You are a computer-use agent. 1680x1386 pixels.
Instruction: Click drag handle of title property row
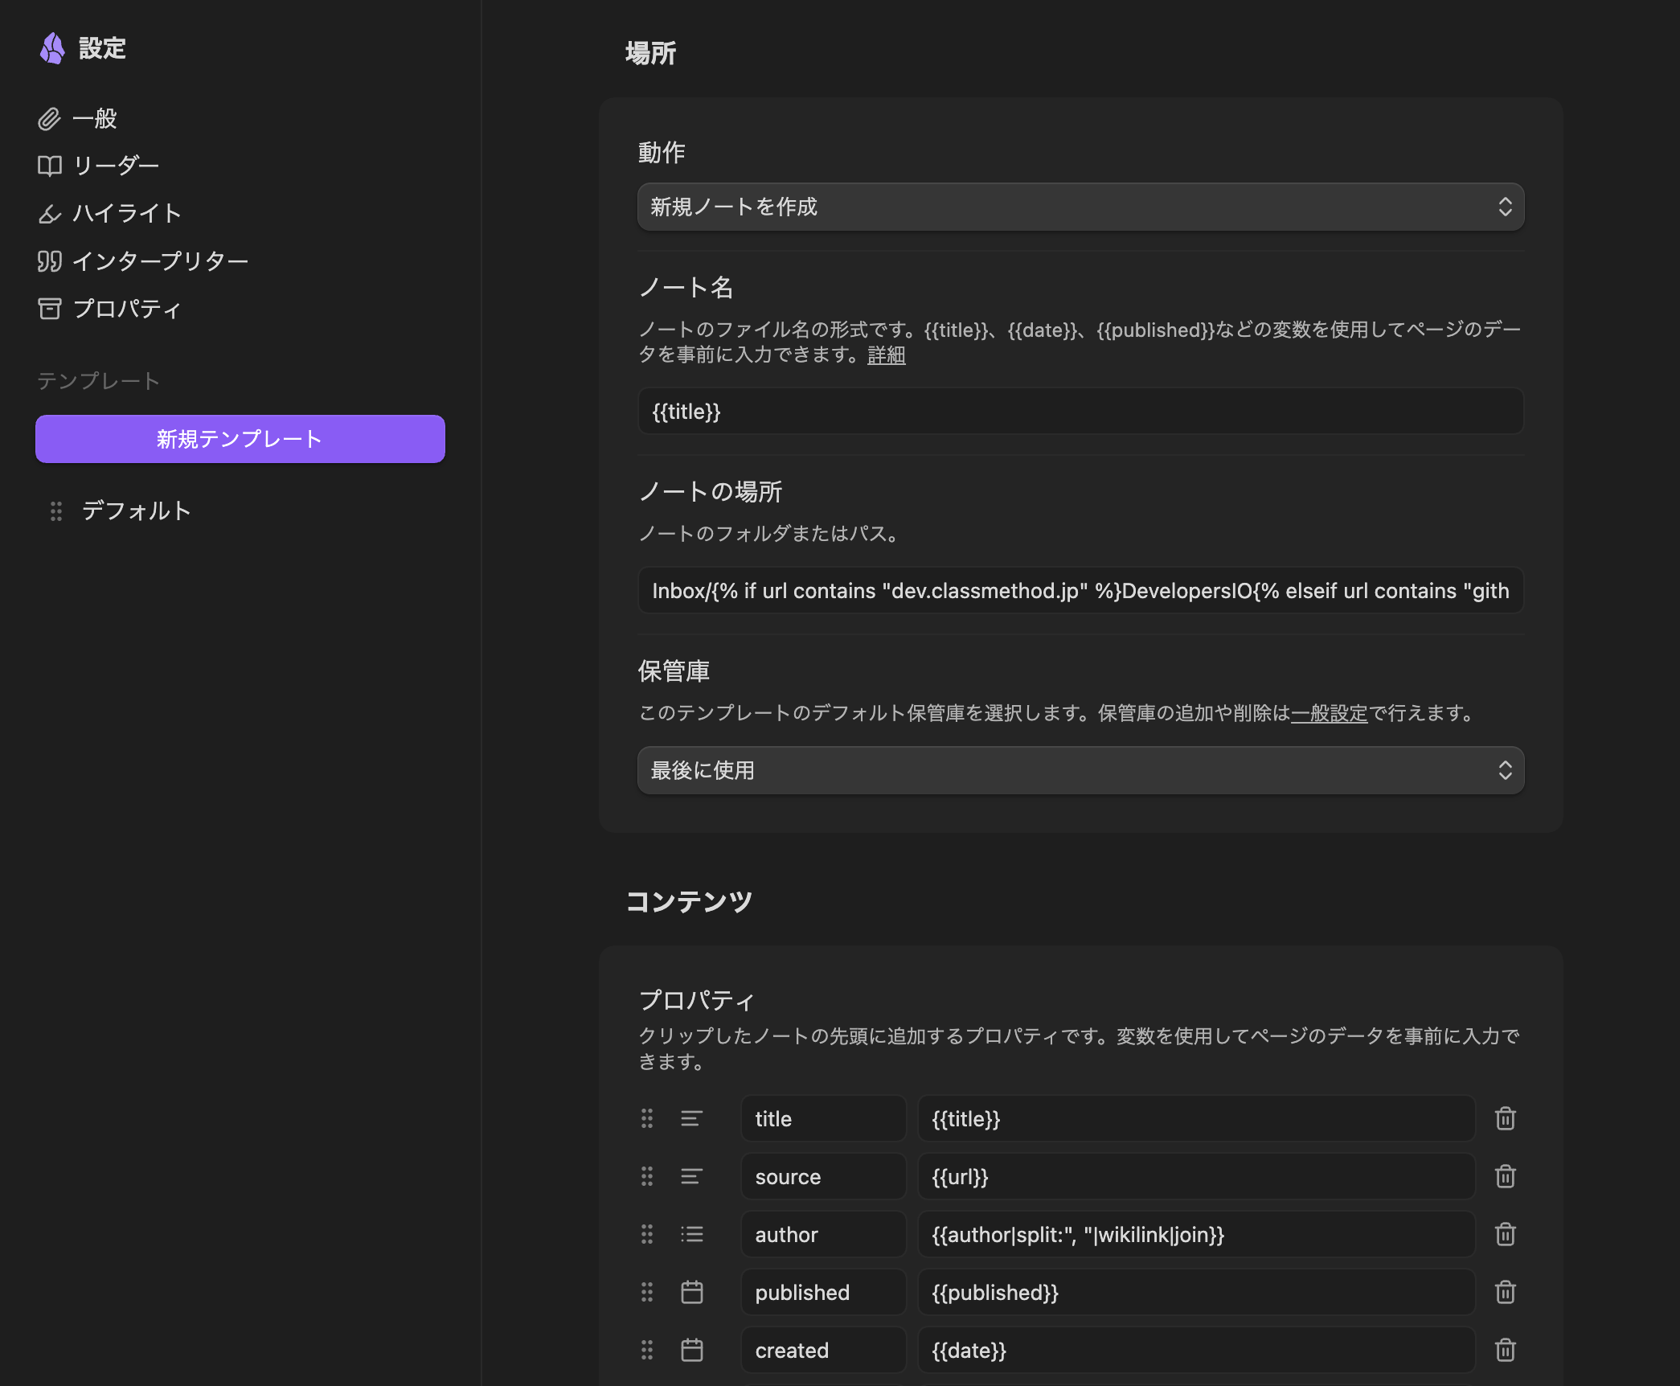(x=647, y=1118)
